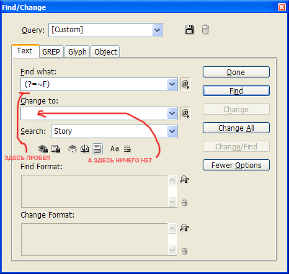Click inside the Find Format box
Screen dimensions: 289x274
95,191
